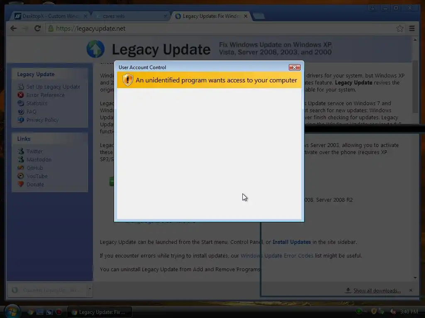Open Error Reference page
The width and height of the screenshot is (425, 318).
[x=46, y=95]
